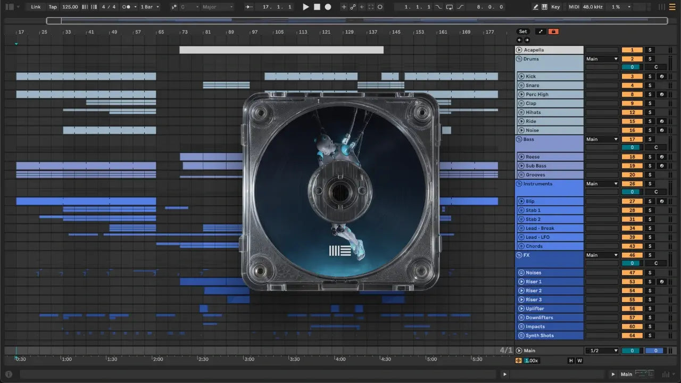The width and height of the screenshot is (681, 383).
Task: Click the 125.00 tempo field
Action: pyautogui.click(x=70, y=7)
